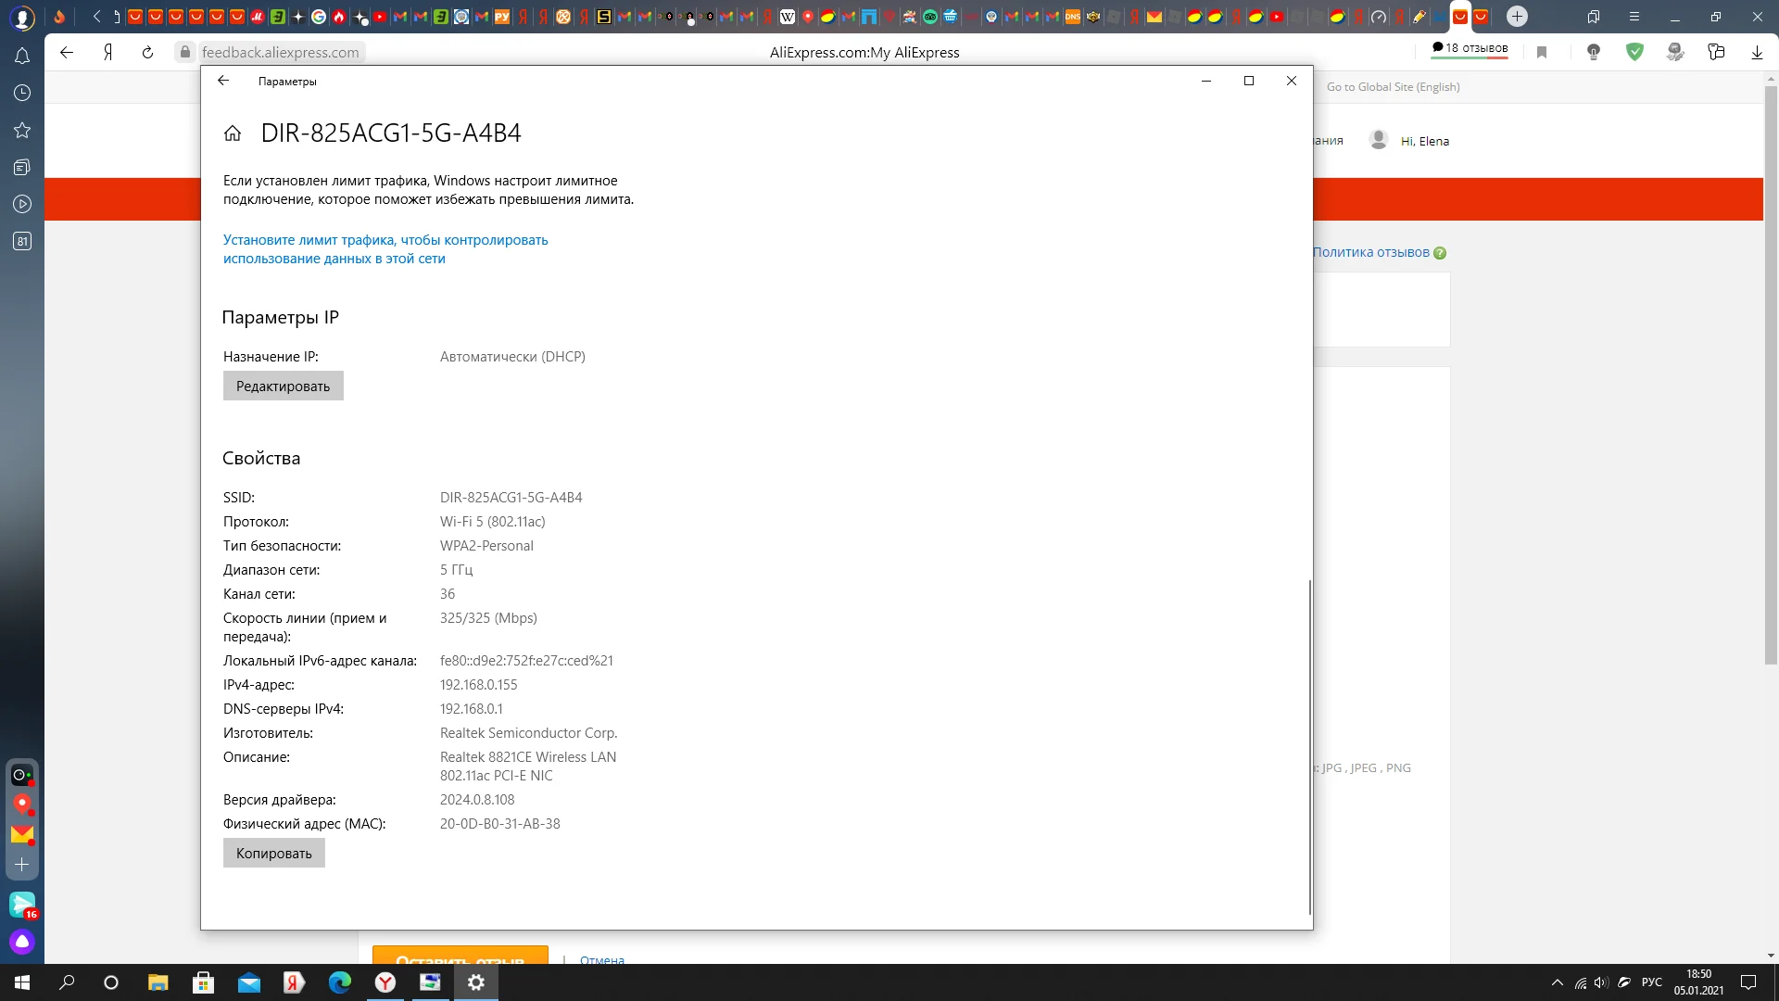Image resolution: width=1779 pixels, height=1001 pixels.
Task: Open favorites star in sidebar
Action: tap(22, 131)
